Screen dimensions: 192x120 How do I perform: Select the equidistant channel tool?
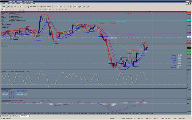pos(20,10)
